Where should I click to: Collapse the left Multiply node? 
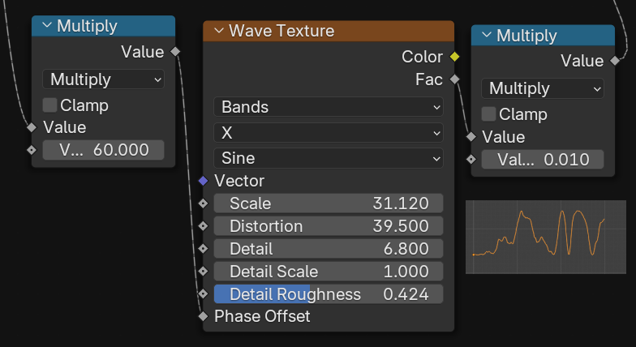pyautogui.click(x=46, y=26)
